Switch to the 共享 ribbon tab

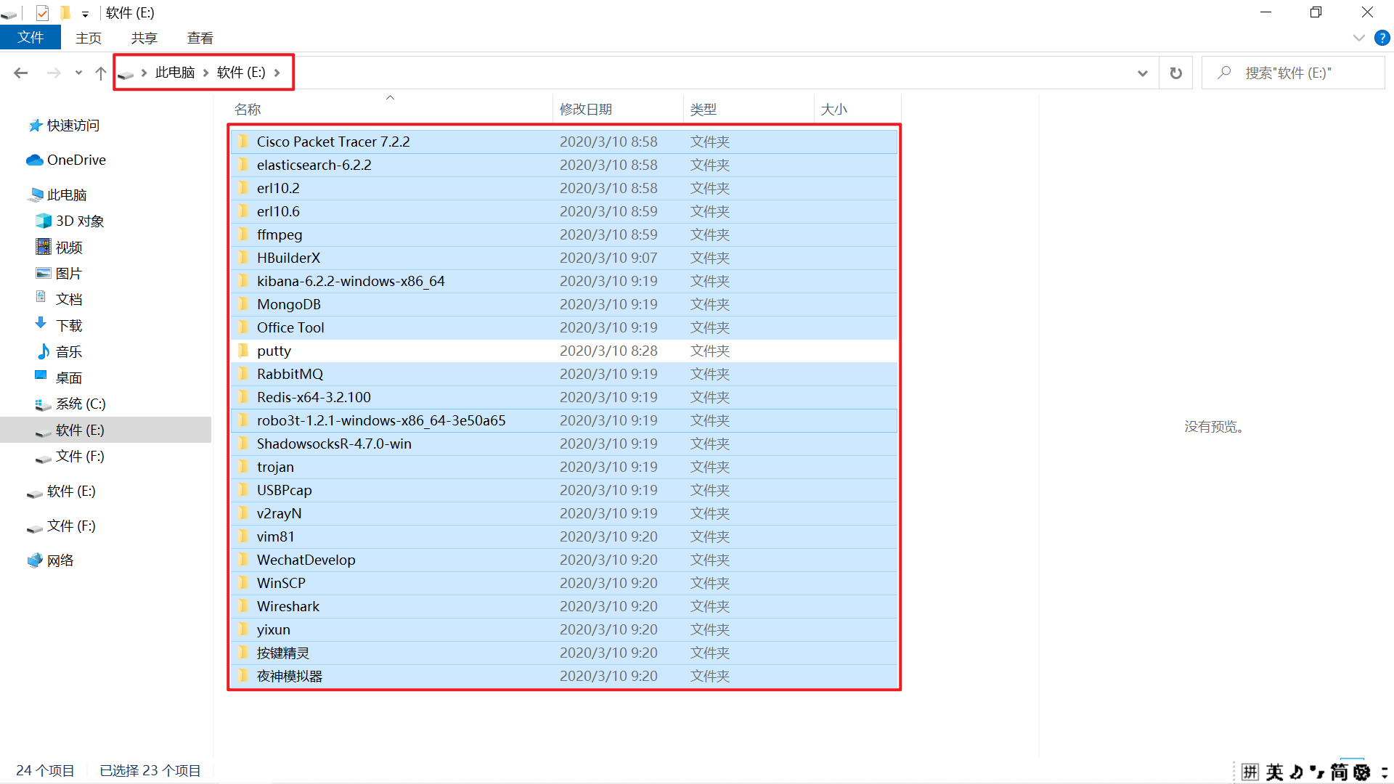point(144,38)
